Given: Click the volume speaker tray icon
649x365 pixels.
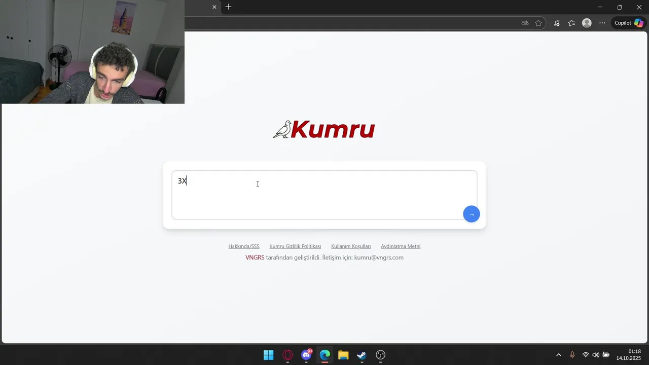Looking at the screenshot, I should click(596, 355).
